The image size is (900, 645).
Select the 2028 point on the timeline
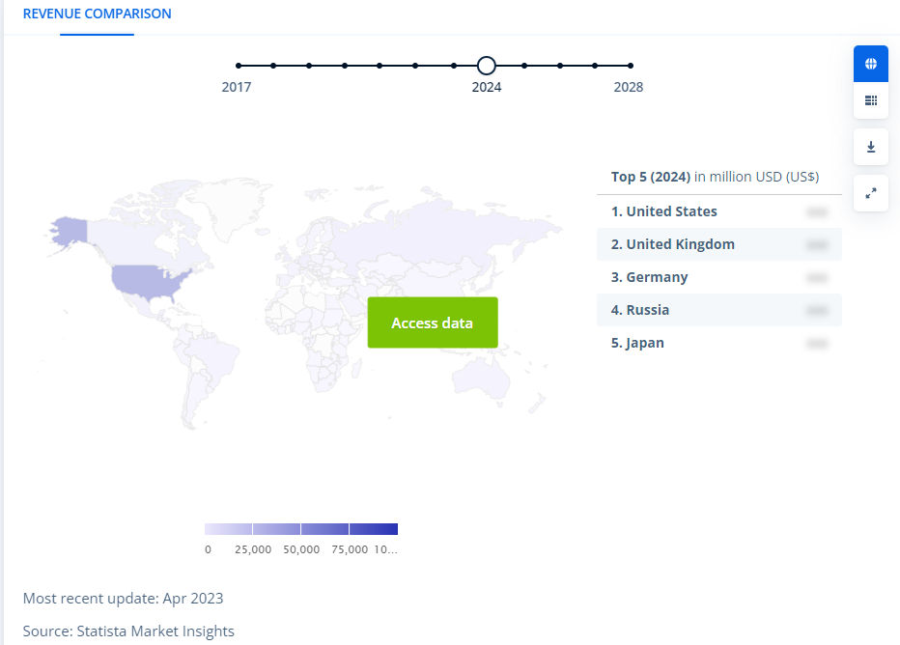click(630, 66)
